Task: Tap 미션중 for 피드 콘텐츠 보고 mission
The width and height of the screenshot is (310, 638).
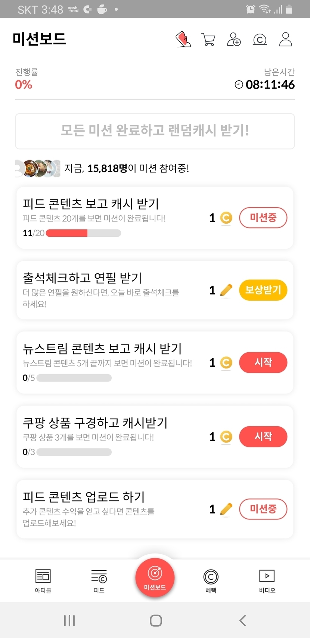Action: coord(263,218)
